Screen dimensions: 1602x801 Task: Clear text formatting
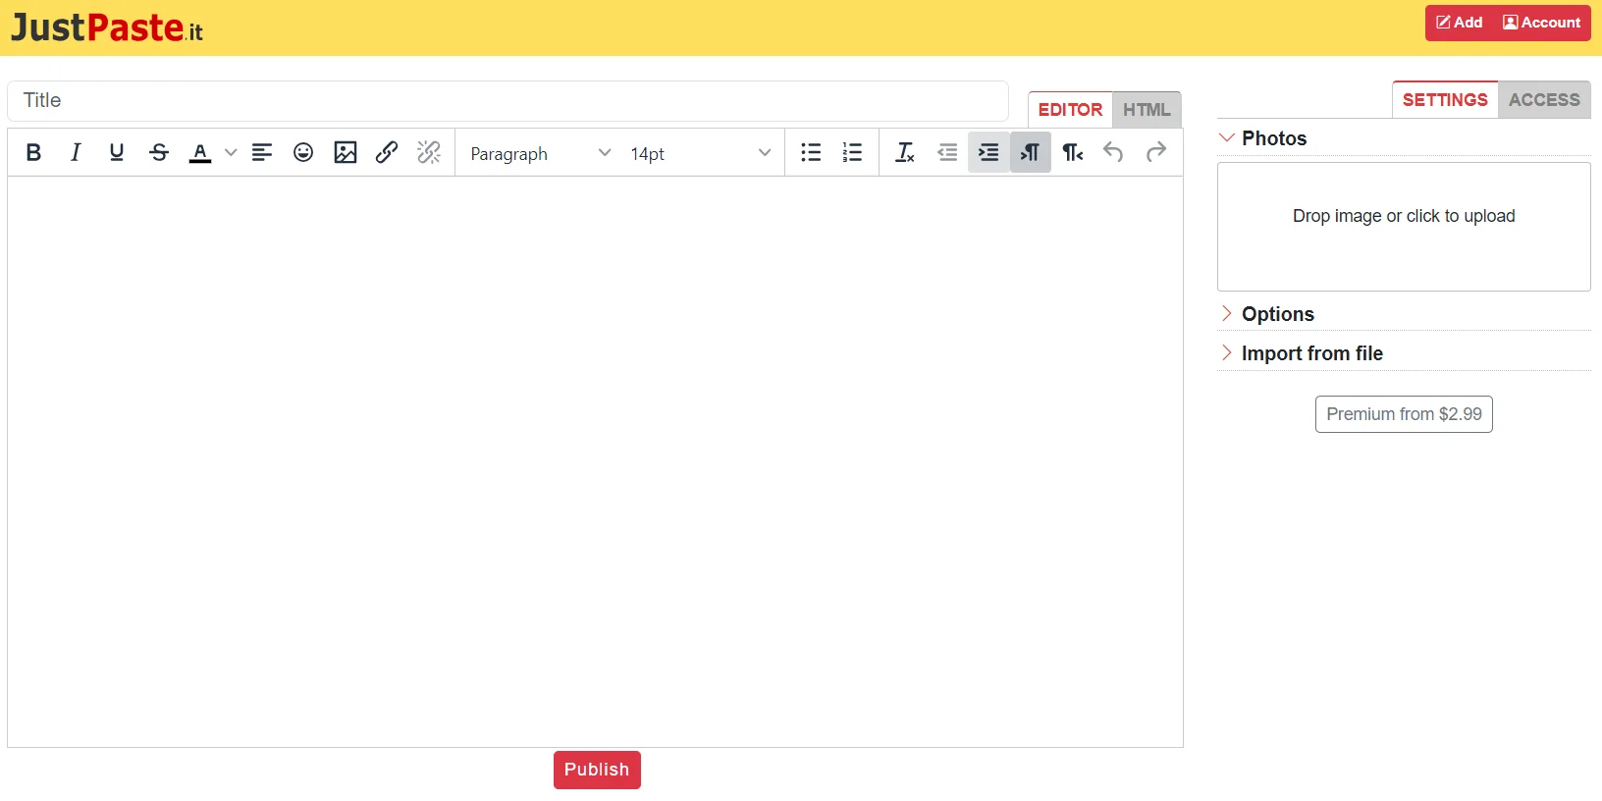(x=905, y=152)
